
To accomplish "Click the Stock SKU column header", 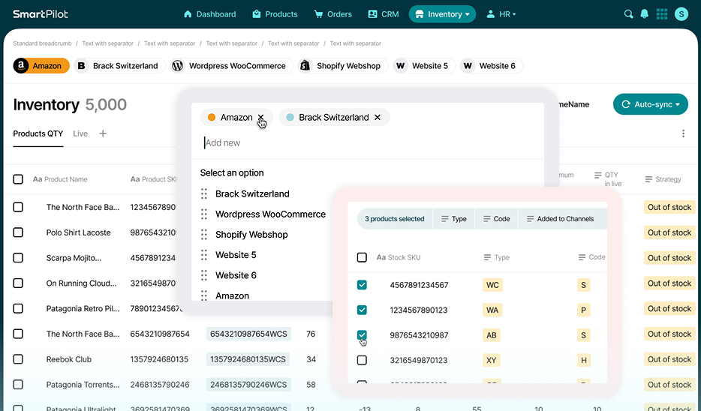I will click(x=399, y=257).
